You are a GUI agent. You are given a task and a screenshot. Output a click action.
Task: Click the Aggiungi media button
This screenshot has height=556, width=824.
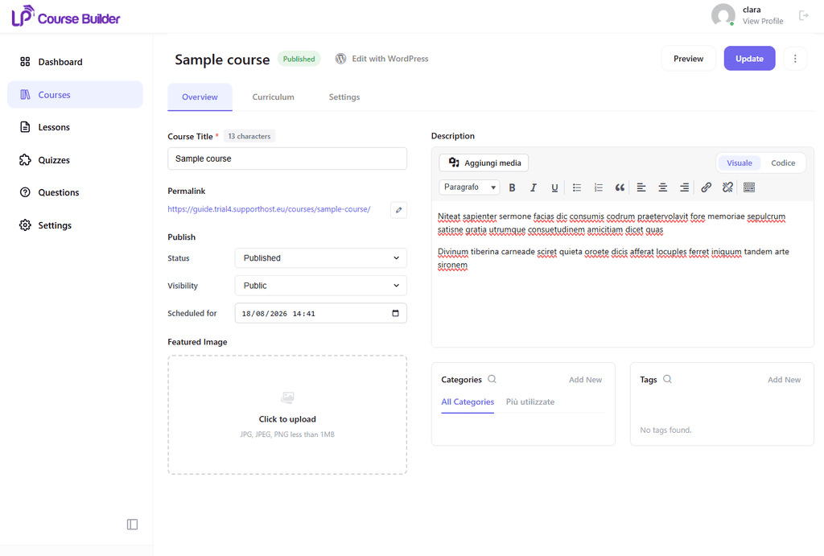coord(484,163)
